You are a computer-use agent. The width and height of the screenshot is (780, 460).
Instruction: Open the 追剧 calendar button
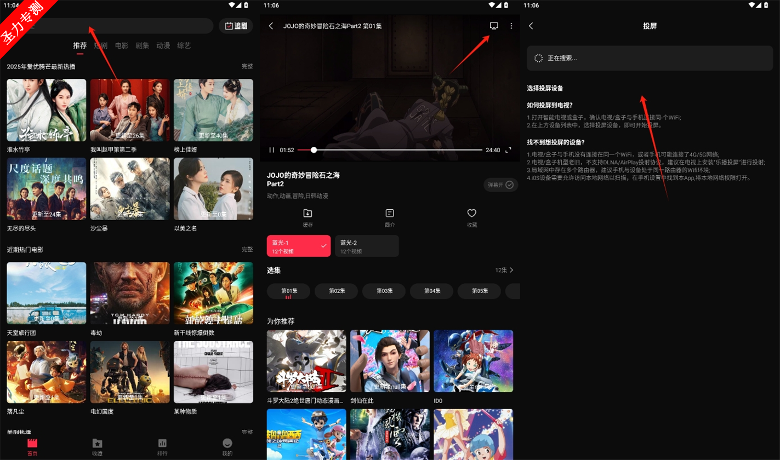click(236, 26)
